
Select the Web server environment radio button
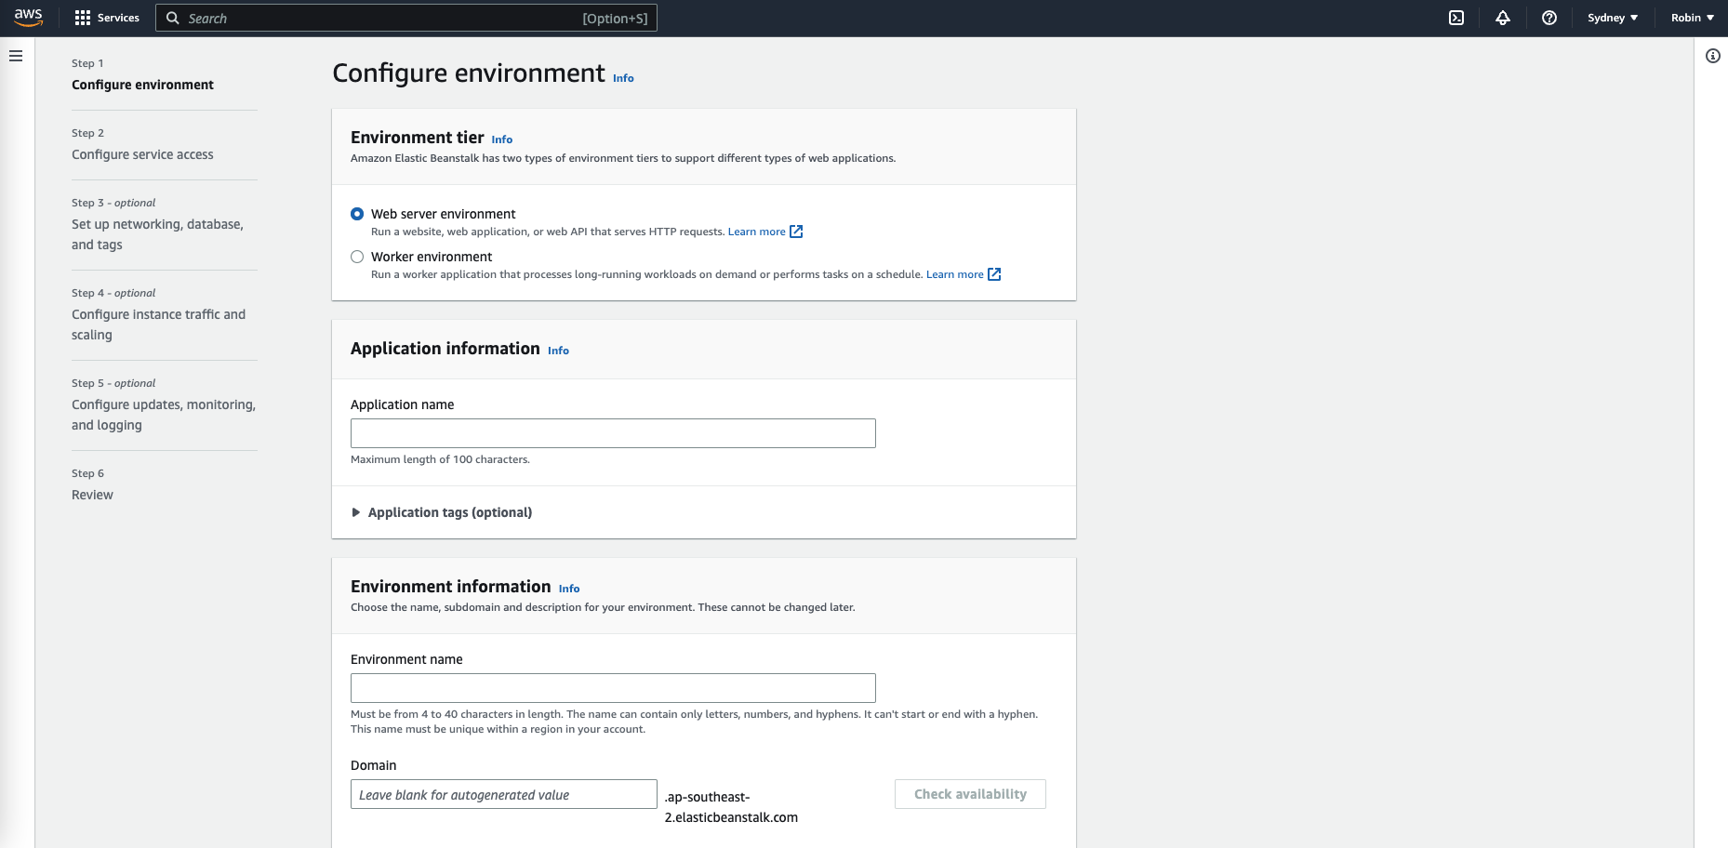pyautogui.click(x=357, y=214)
